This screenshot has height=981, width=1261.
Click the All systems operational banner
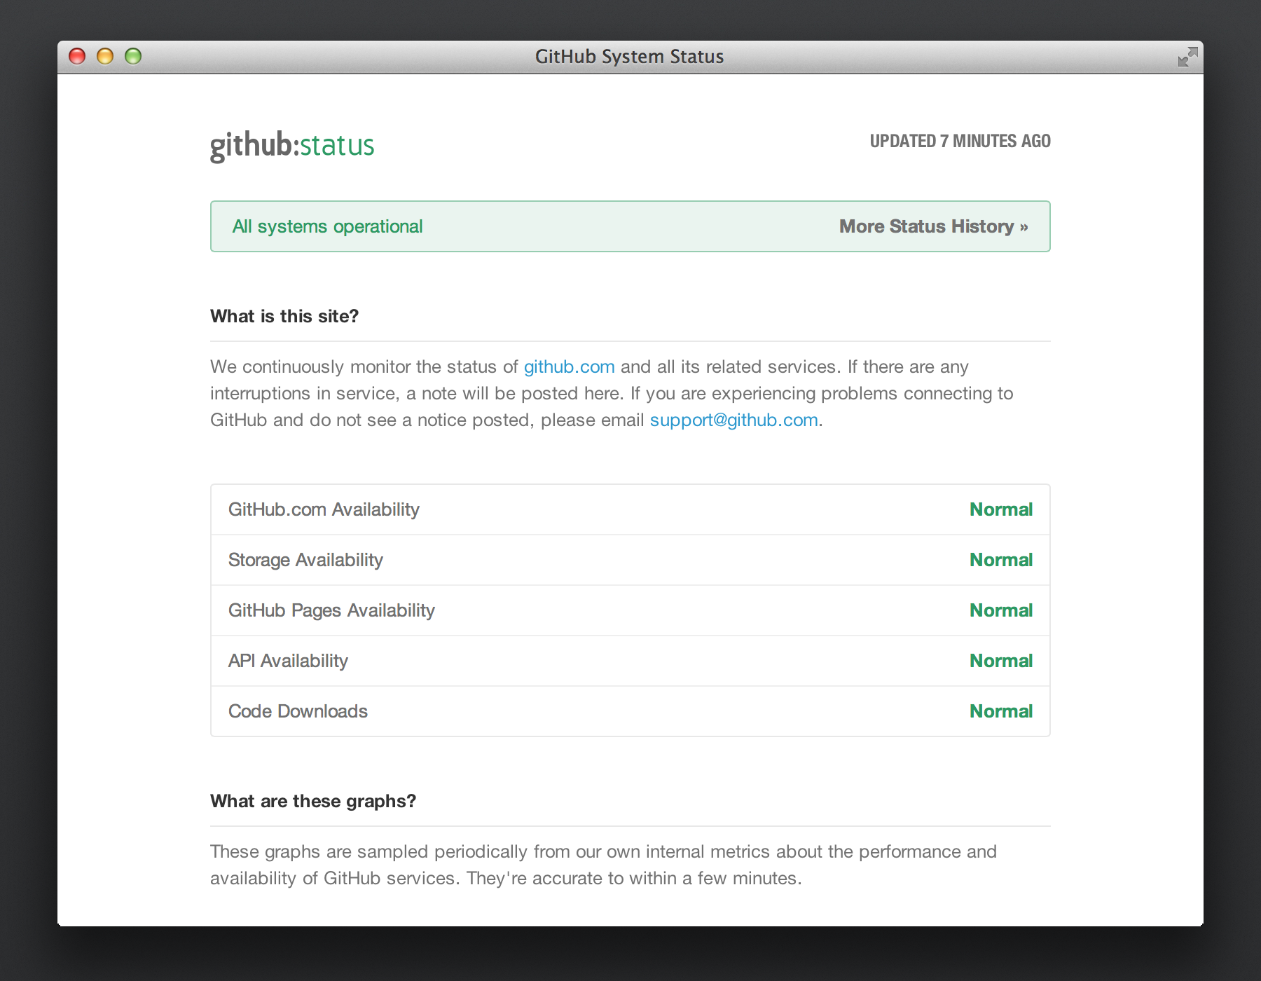[x=329, y=226]
